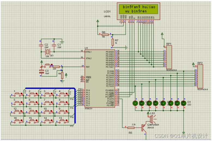This screenshot has height=141, width=212.
Task: Select the leftmost green LED
Action: (x=135, y=103)
